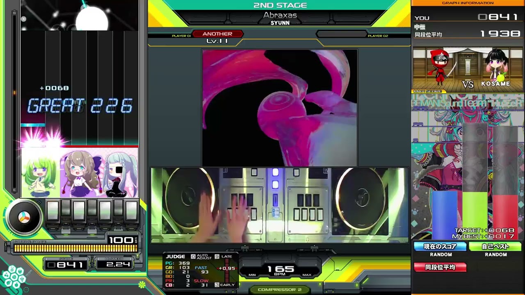Click the 現在のスコア blue button

(x=440, y=247)
